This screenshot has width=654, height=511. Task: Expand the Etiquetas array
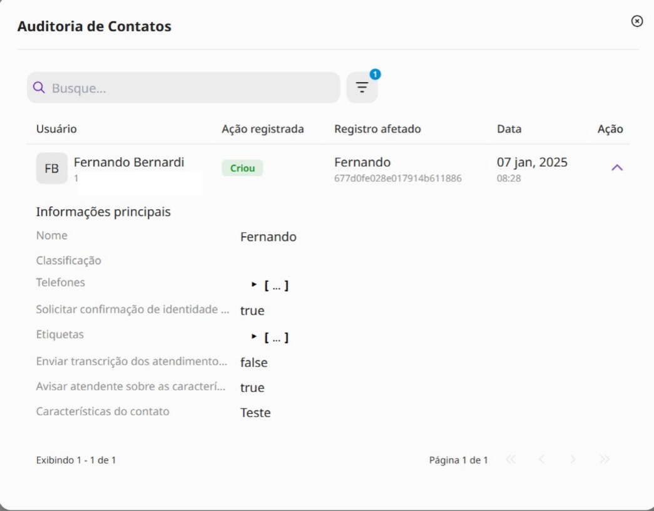click(x=269, y=338)
